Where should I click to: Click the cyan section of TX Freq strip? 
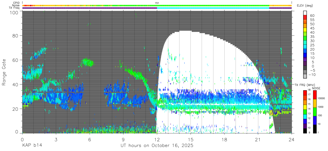tap(213, 8)
